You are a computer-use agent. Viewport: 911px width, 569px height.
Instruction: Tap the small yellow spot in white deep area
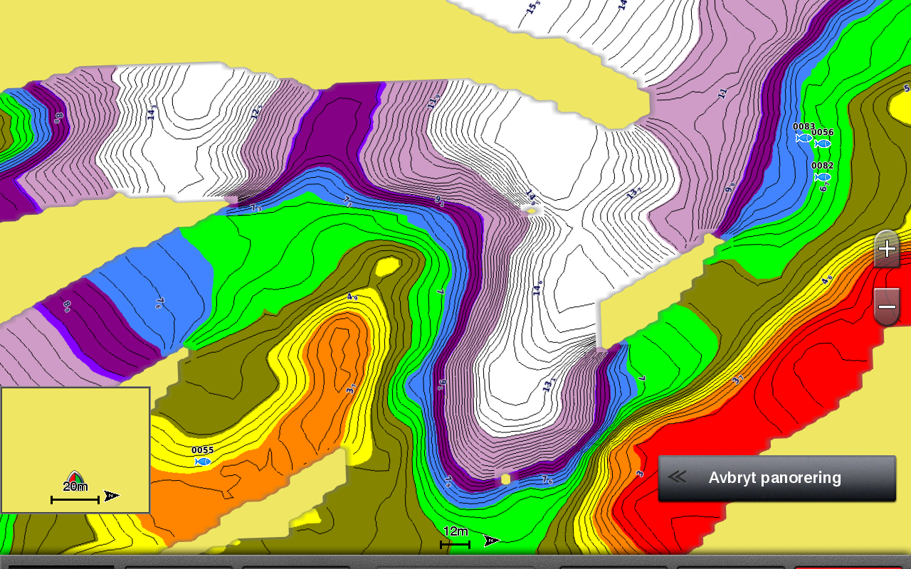(x=530, y=211)
